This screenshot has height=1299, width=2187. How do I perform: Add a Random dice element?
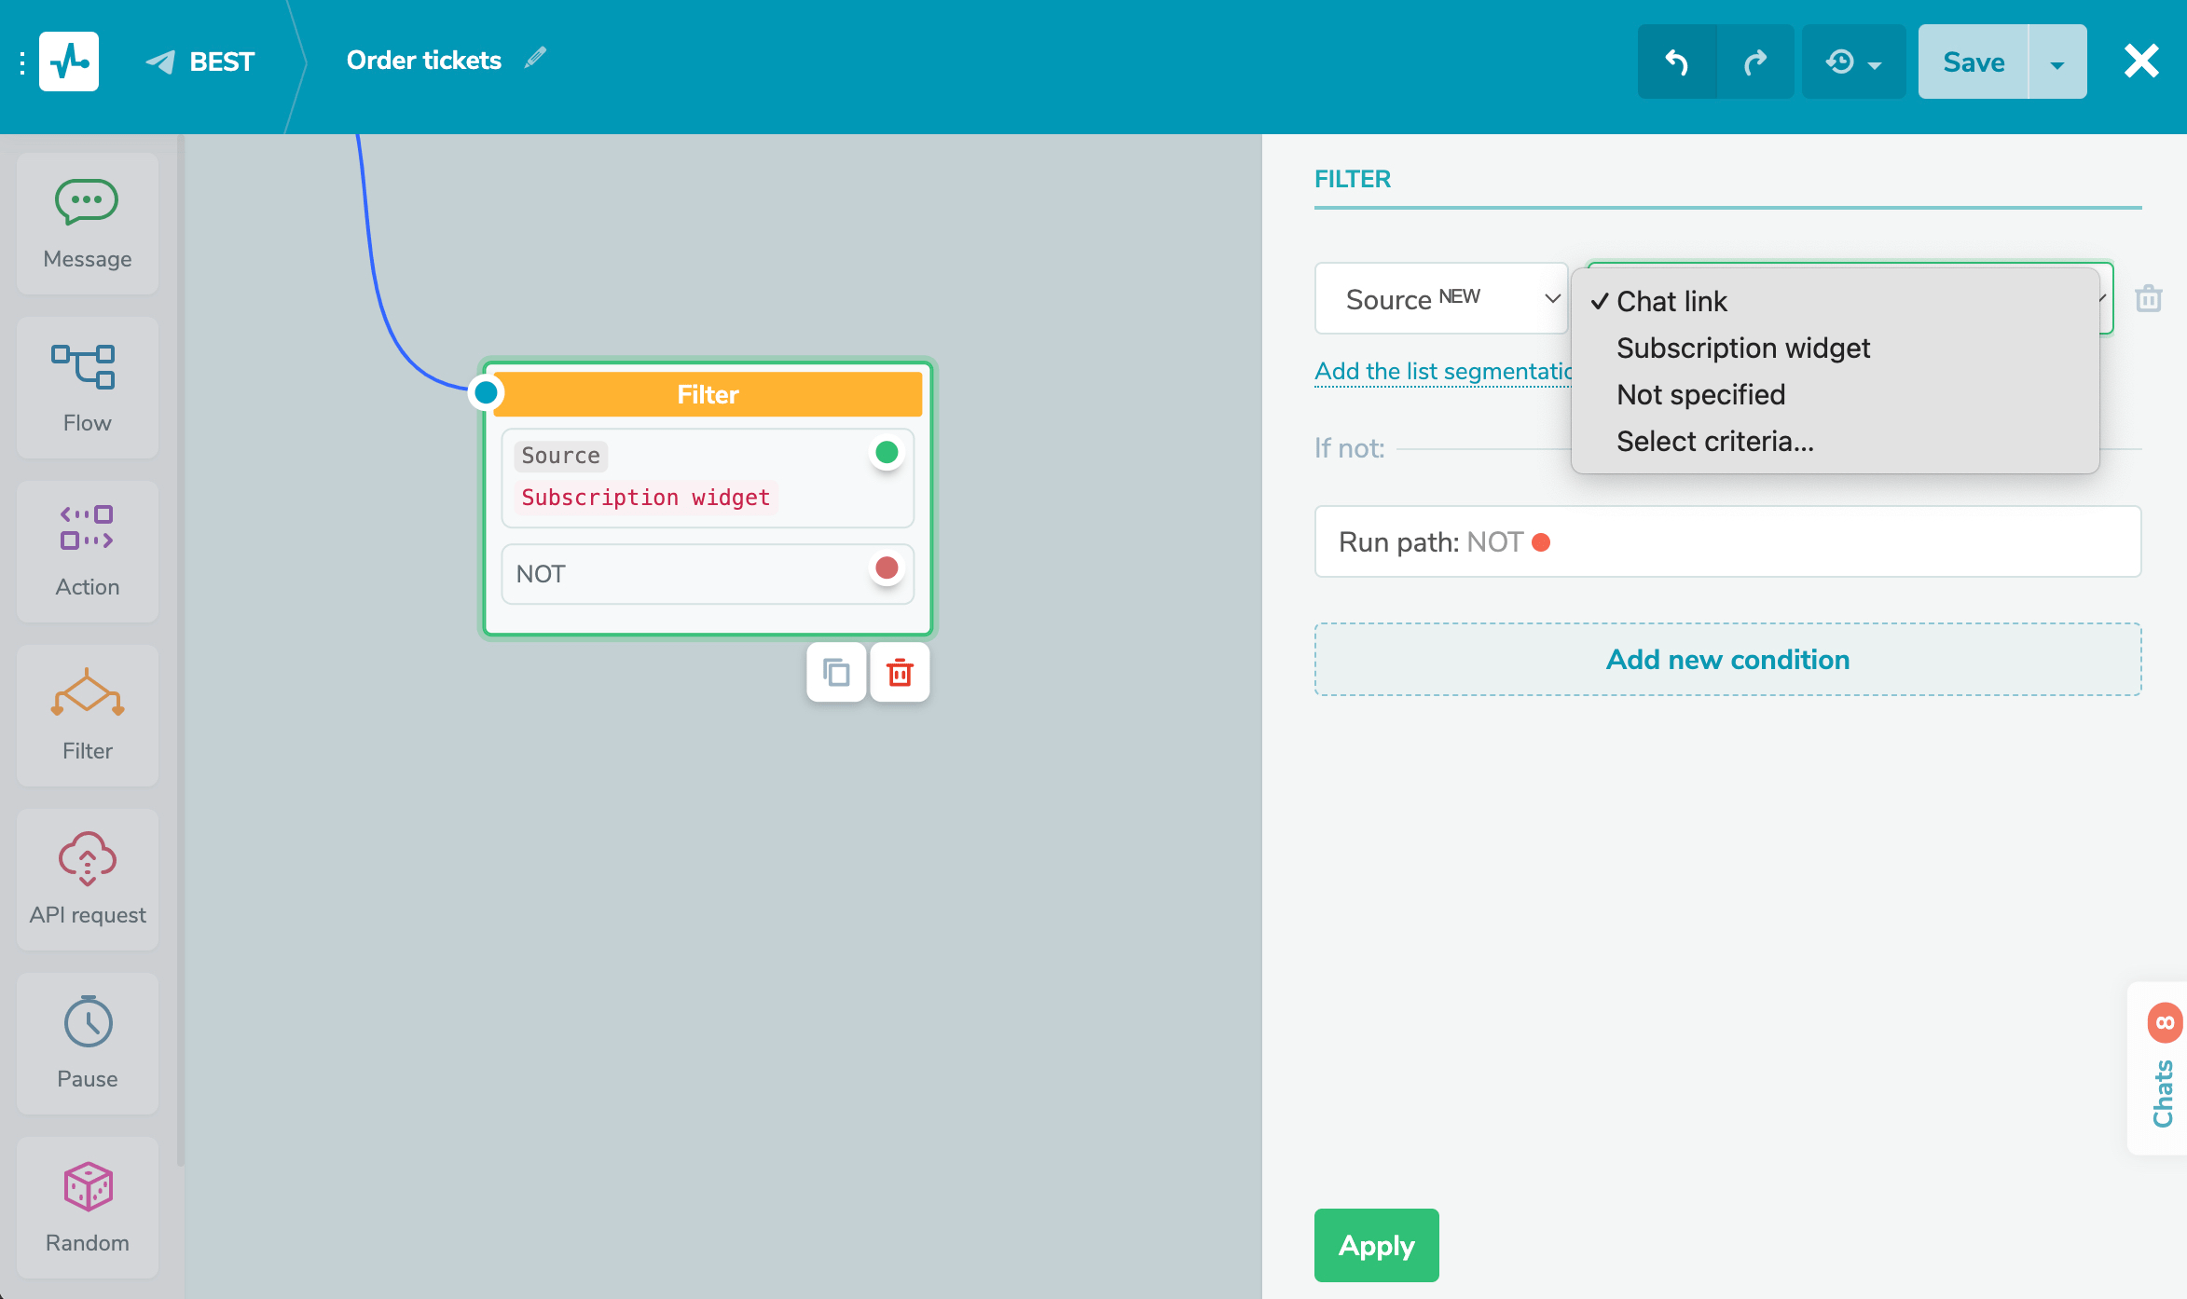[88, 1186]
